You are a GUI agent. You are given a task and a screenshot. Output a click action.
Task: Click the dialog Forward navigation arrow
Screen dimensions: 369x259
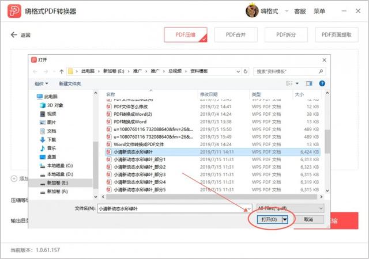point(46,71)
